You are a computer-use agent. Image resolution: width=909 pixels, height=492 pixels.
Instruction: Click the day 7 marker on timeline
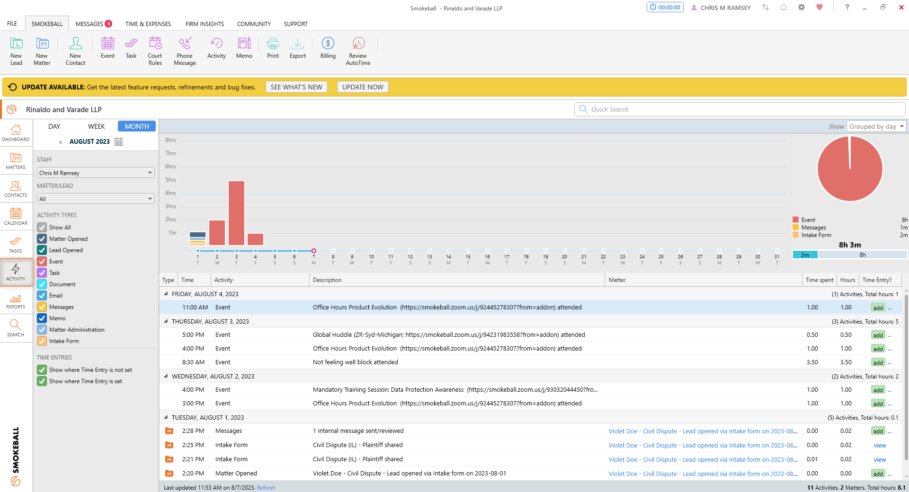coord(313,251)
